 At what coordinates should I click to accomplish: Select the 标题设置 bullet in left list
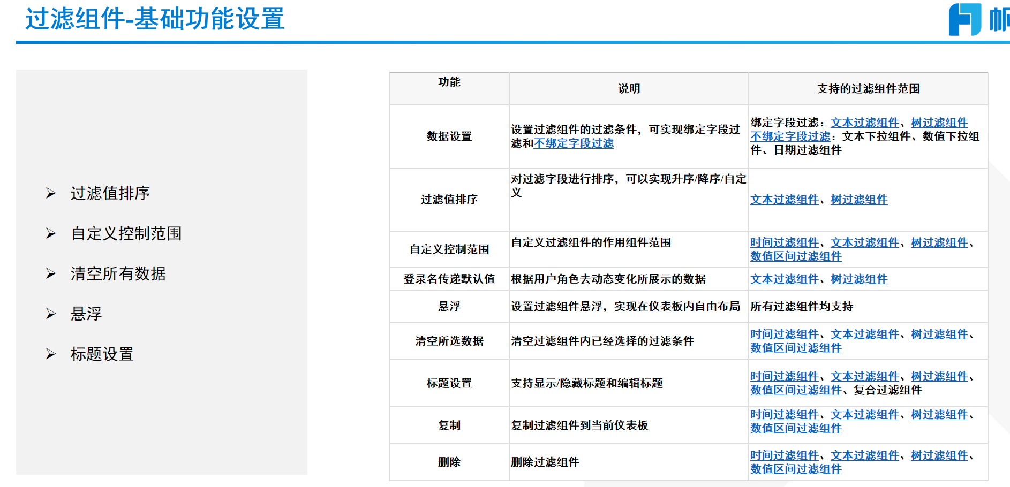(102, 354)
